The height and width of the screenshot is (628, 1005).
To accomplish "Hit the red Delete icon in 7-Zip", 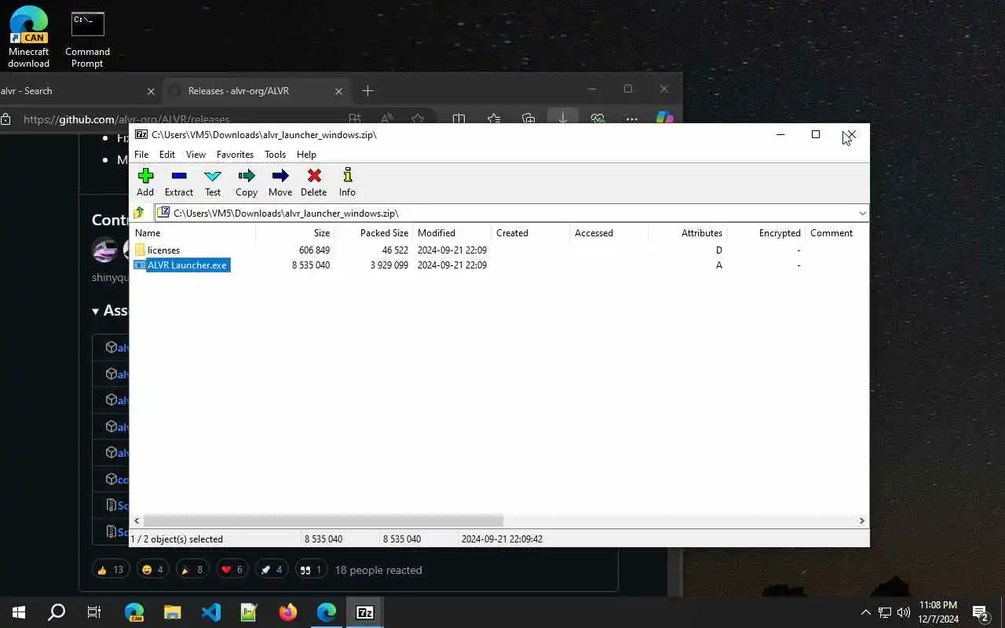I will click(314, 182).
